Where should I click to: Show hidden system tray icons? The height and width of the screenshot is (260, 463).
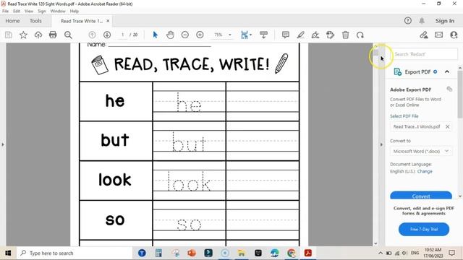tap(381, 253)
